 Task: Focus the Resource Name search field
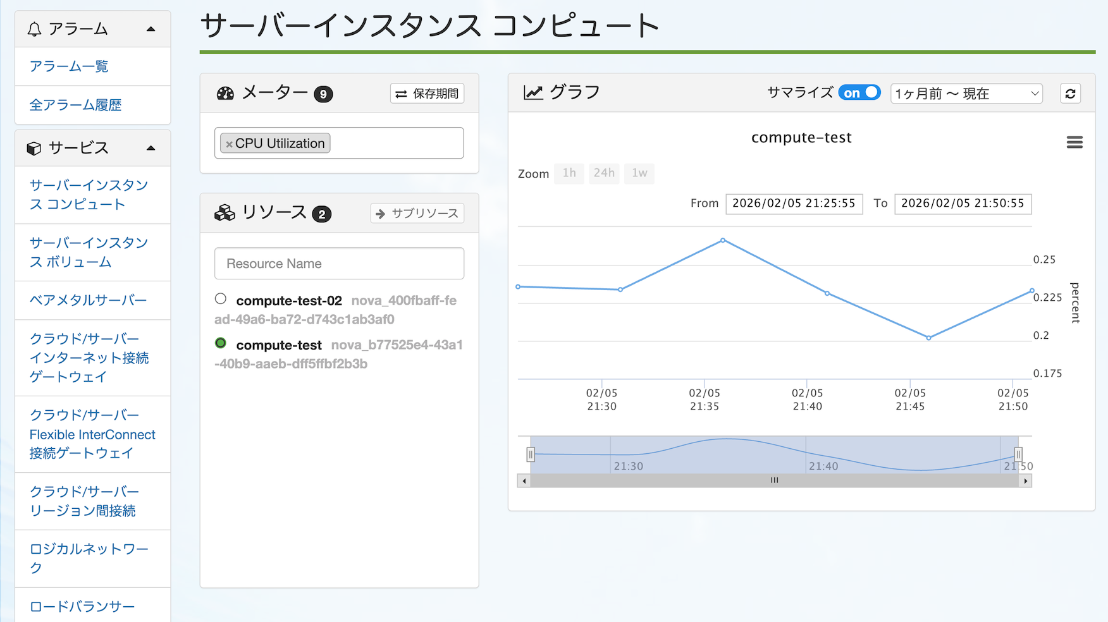tap(339, 264)
